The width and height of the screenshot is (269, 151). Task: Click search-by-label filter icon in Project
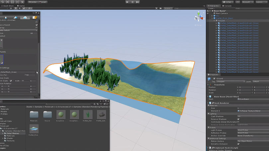98,104
